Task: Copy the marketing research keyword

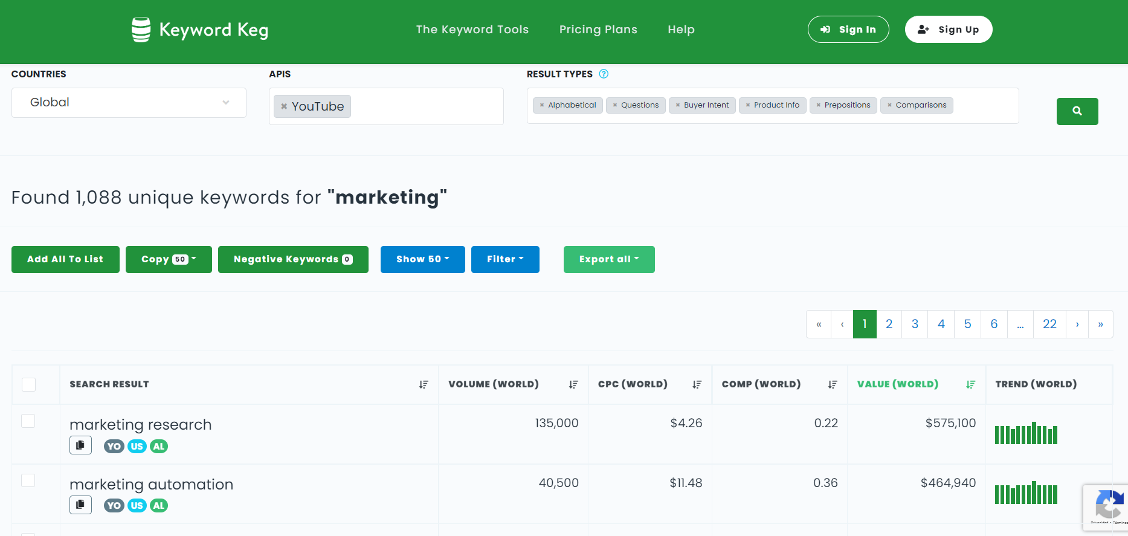Action: [x=80, y=445]
